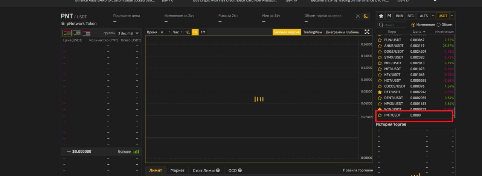Open the Больше order book link
Screen dimensions: 482x176
click(x=124, y=152)
